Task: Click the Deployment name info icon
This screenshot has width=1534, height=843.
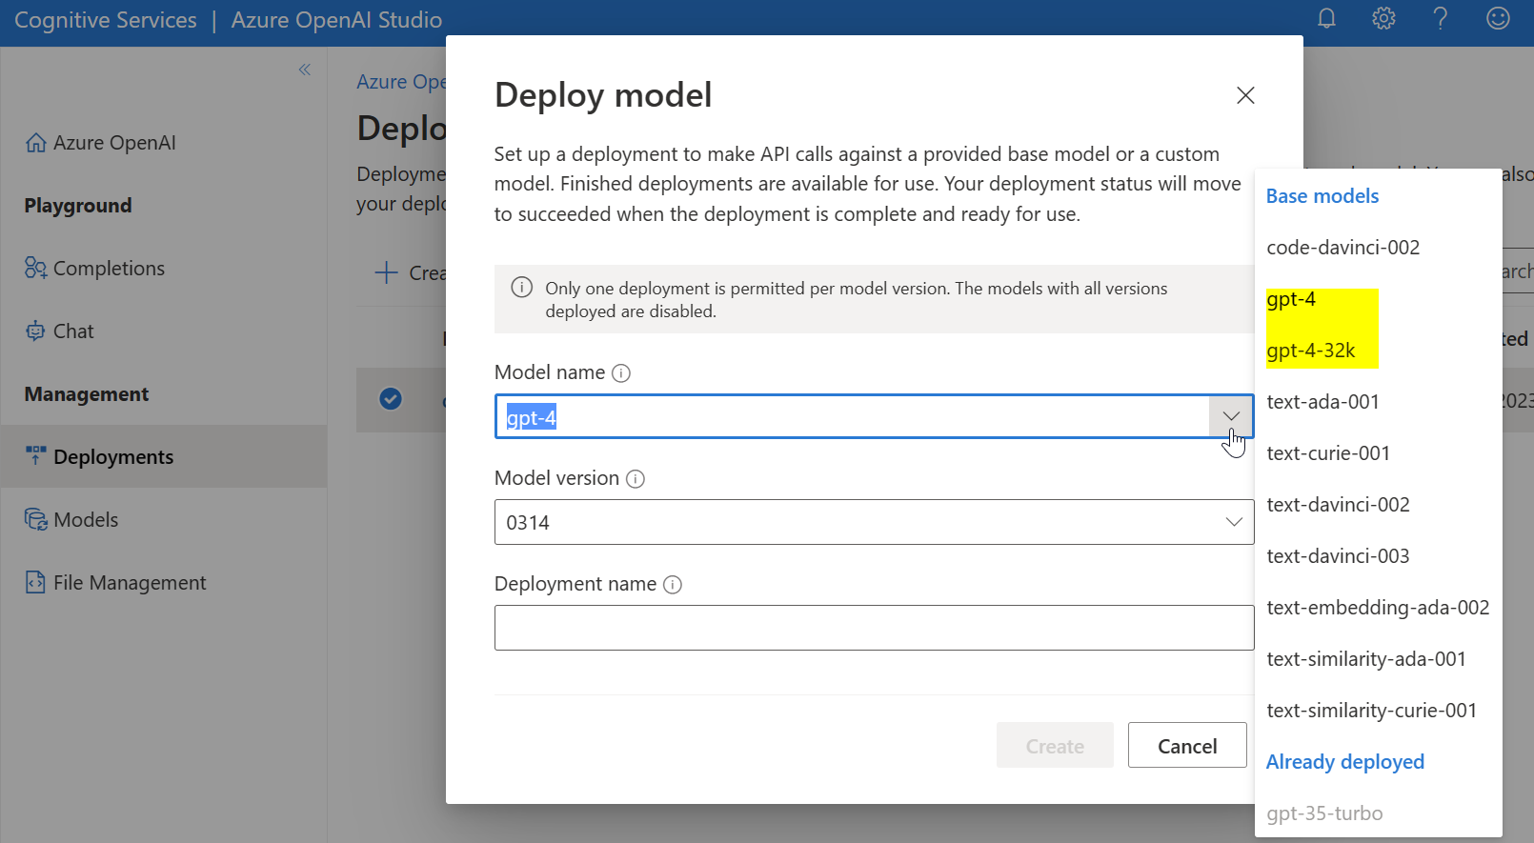Action: [x=673, y=585]
